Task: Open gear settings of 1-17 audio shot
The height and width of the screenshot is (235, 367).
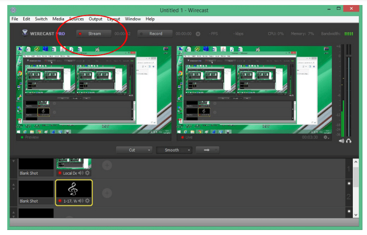Action: pyautogui.click(x=87, y=201)
